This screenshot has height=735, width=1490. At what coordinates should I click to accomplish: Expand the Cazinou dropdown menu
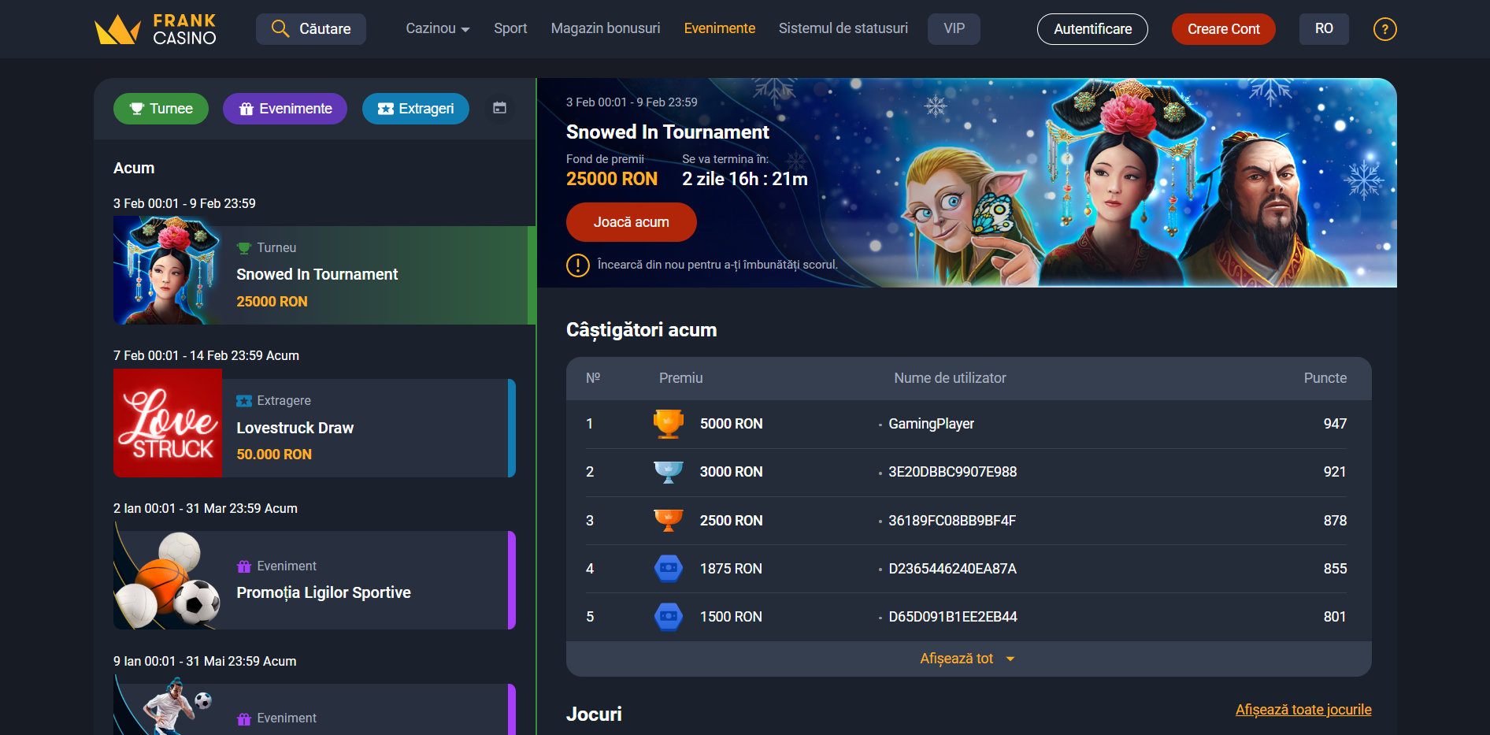[438, 29]
